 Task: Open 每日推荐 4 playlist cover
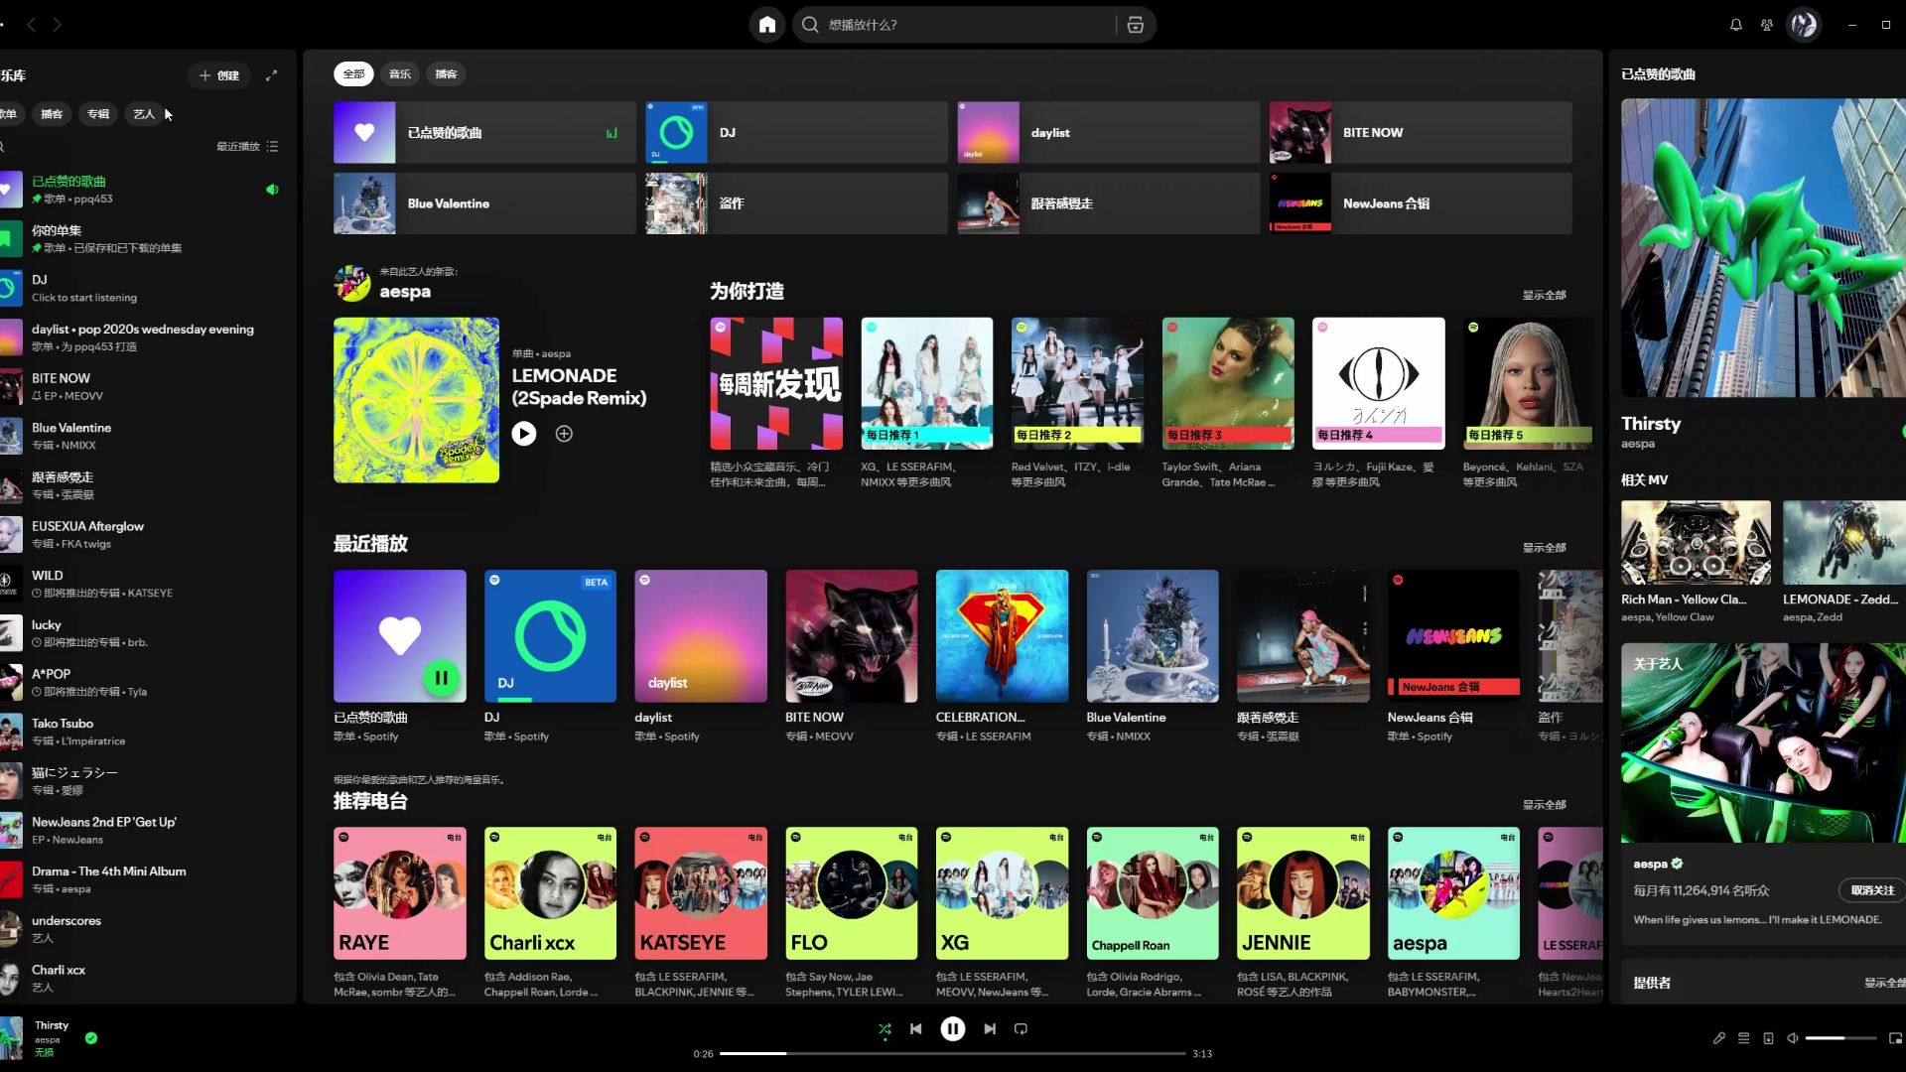point(1379,383)
